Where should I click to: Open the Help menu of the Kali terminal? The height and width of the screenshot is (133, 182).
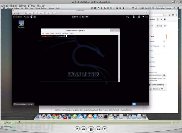72,34
